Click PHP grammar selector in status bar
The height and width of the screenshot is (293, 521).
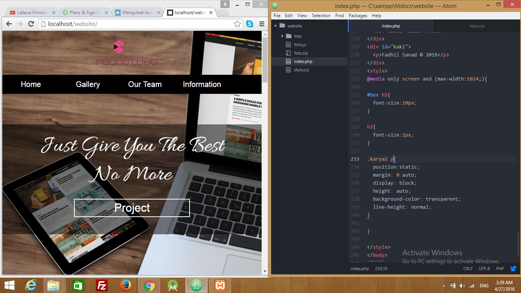500,269
